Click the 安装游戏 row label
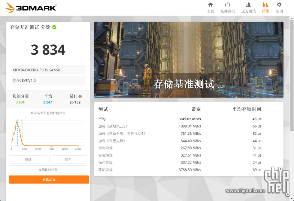The width and height of the screenshot is (294, 201). click(x=105, y=155)
